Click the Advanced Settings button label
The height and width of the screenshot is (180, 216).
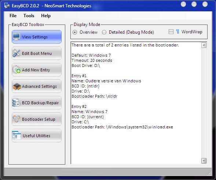click(39, 86)
